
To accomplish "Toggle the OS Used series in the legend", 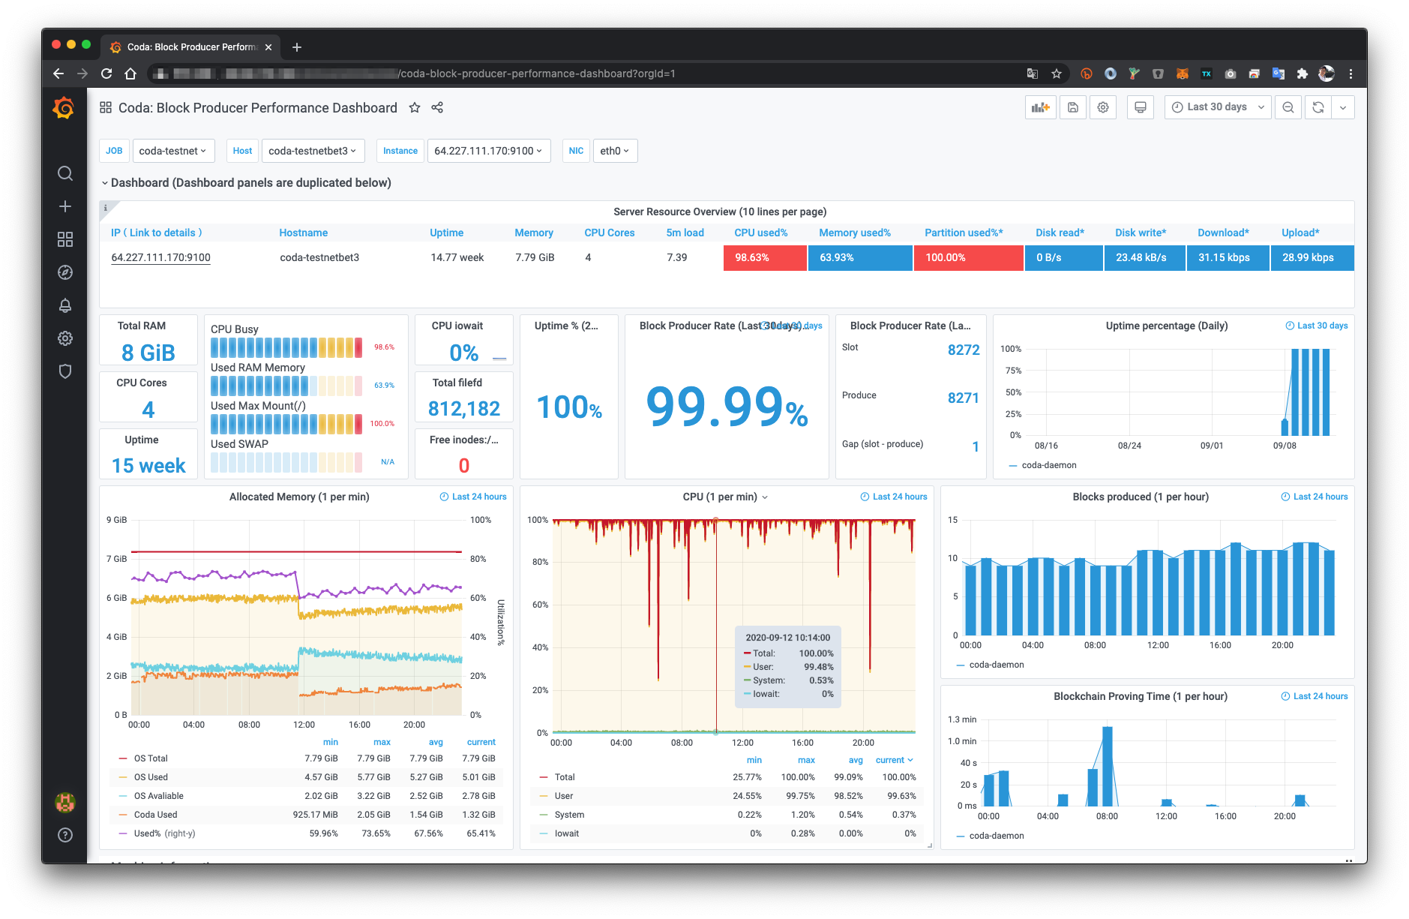I will (x=151, y=777).
